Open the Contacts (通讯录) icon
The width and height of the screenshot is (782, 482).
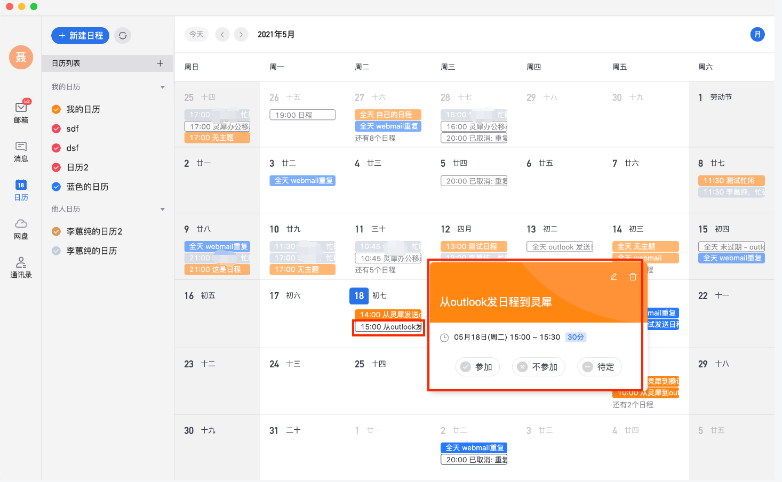(x=21, y=267)
